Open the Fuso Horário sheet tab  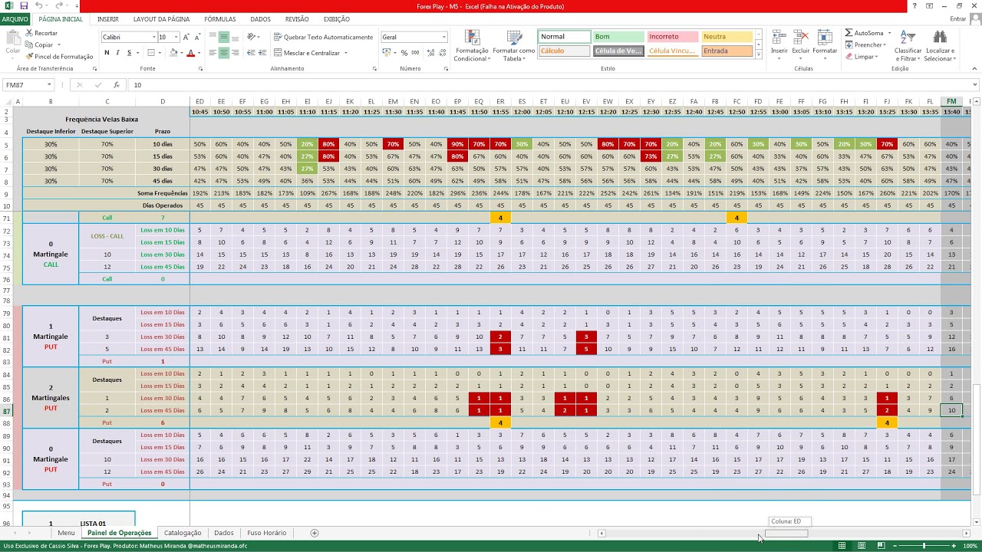(x=266, y=533)
